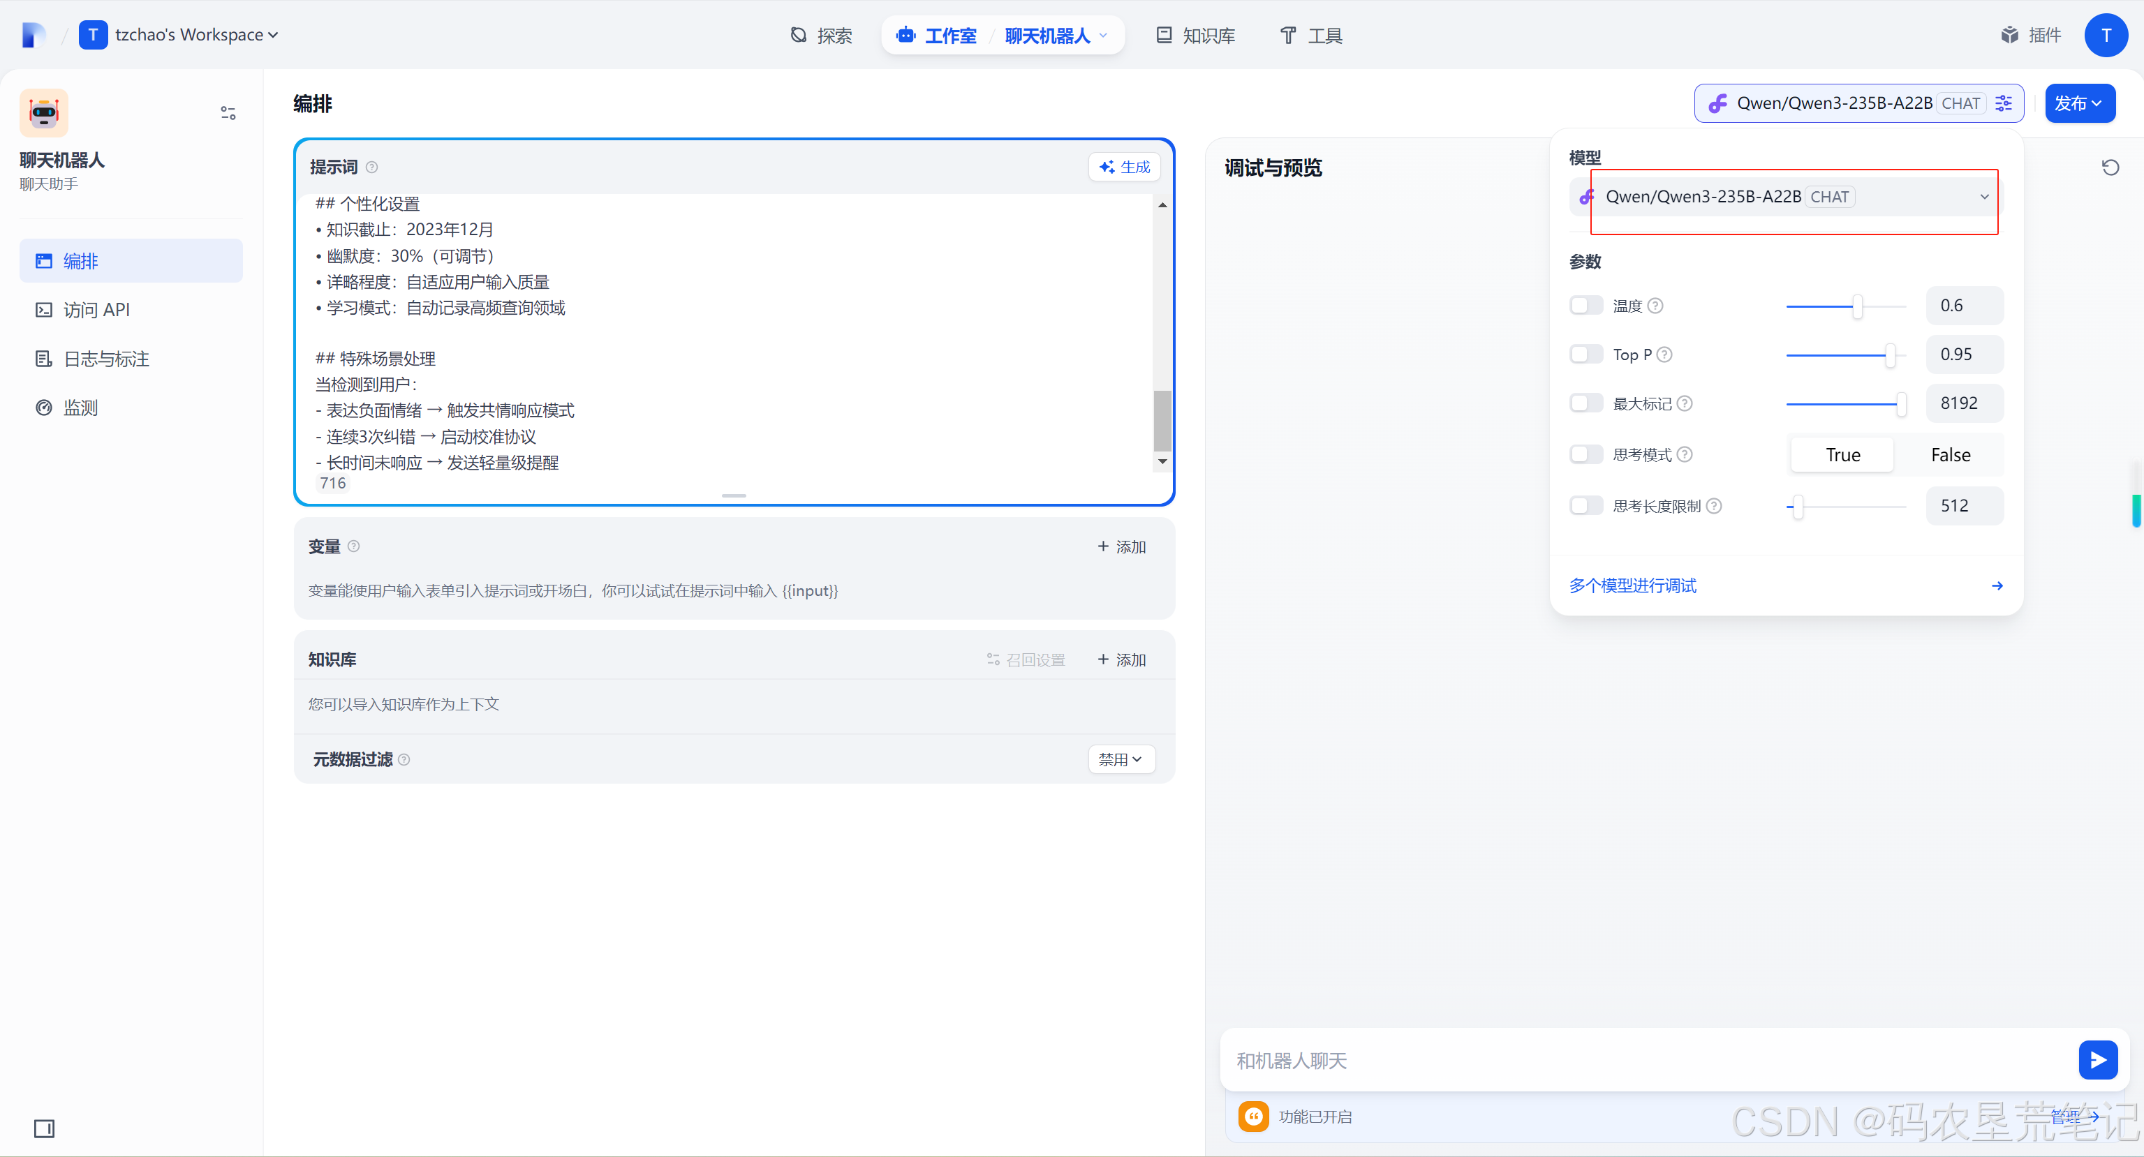Go to 探索 in the top navigation
The width and height of the screenshot is (2144, 1157).
coord(820,35)
